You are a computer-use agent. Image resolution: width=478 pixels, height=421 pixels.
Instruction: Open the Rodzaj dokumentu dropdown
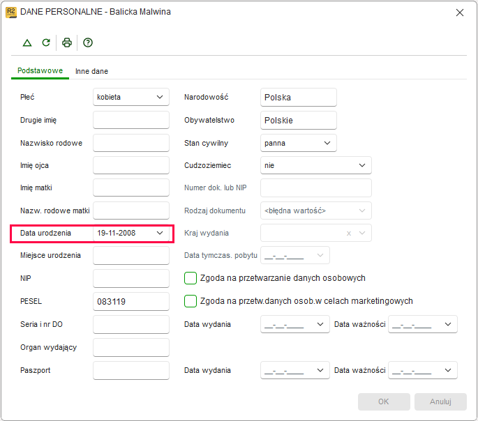coord(316,210)
